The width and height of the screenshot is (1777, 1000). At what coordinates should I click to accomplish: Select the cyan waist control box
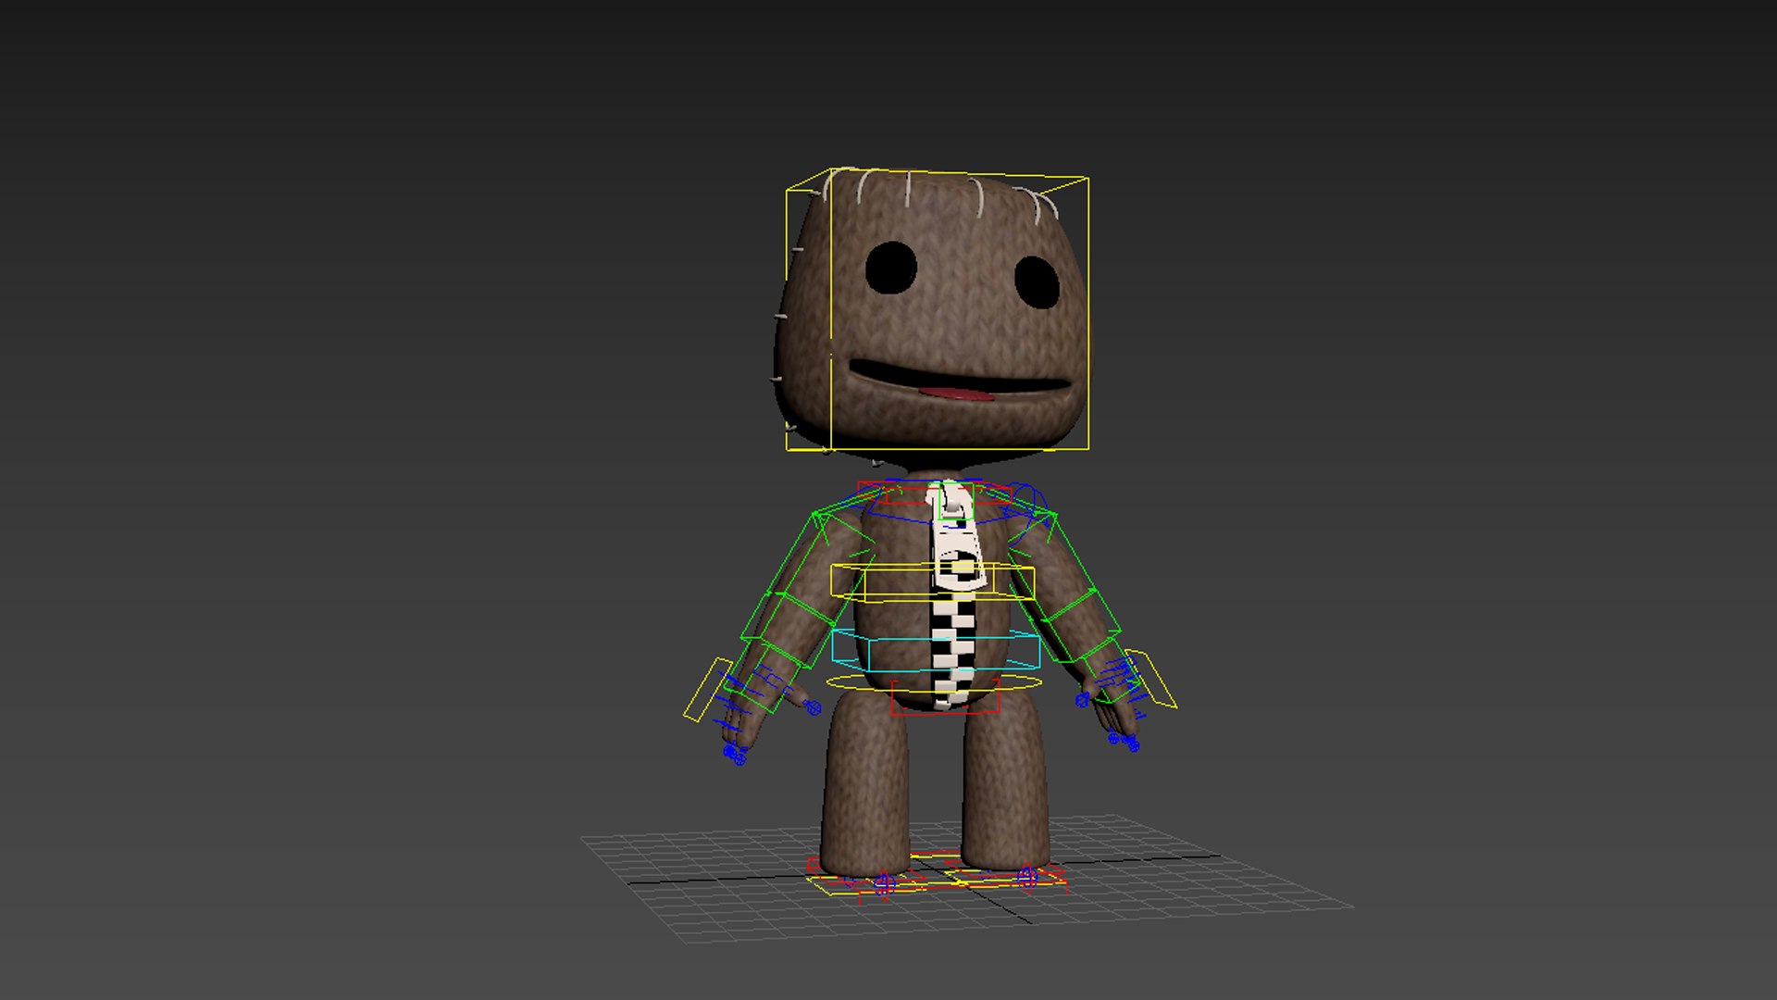[x=935, y=649]
